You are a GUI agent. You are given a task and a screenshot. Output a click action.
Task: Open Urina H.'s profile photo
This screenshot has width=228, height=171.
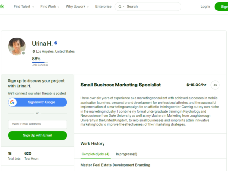click(x=17, y=46)
